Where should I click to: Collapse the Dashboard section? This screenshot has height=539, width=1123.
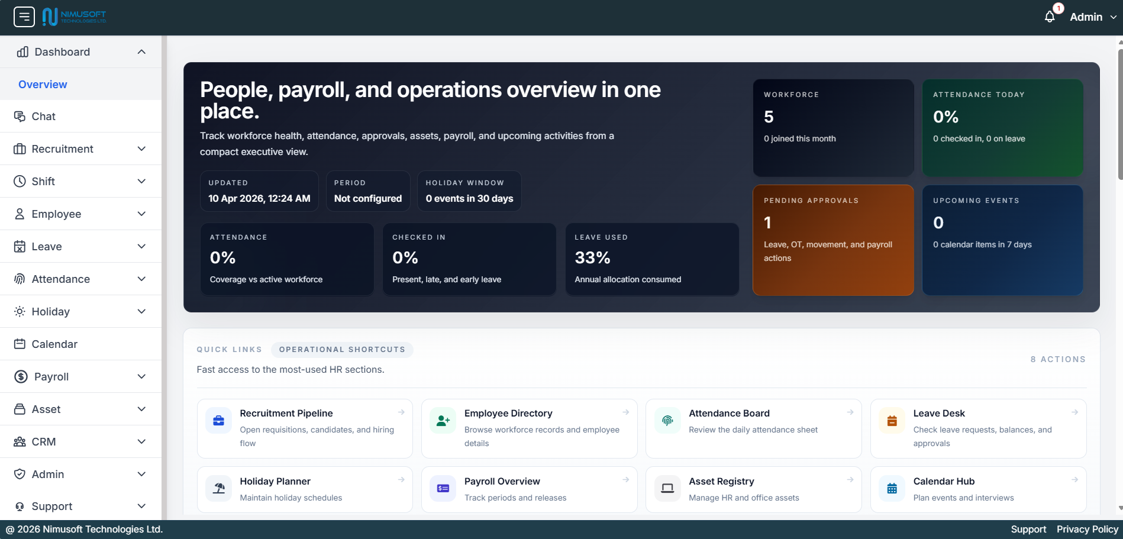(141, 51)
